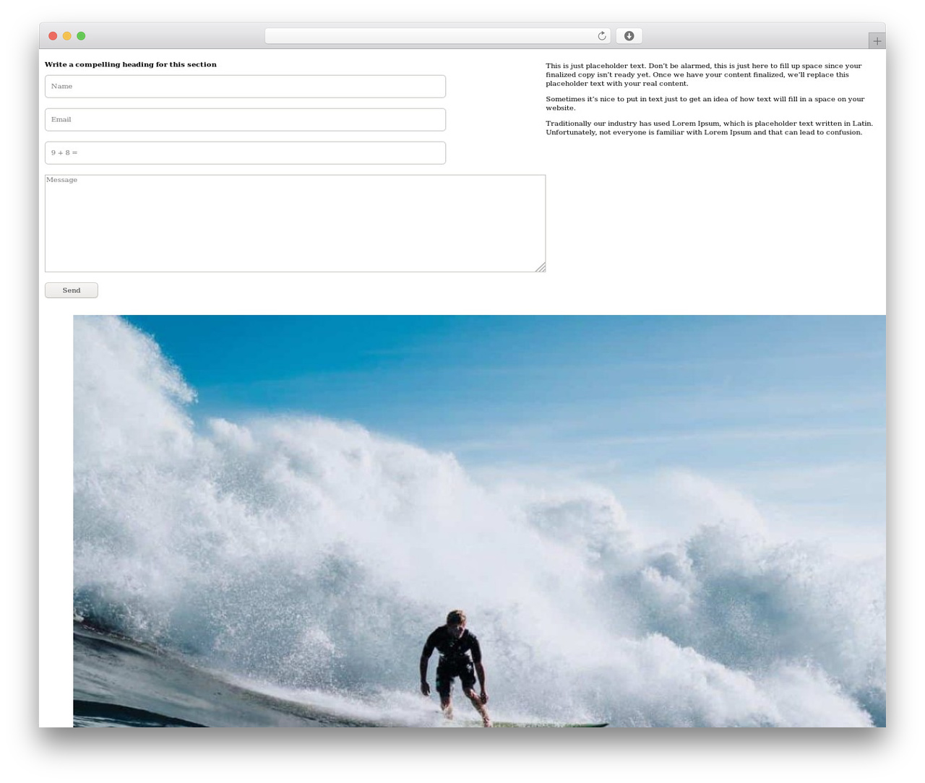Focus the browser address bar

(x=437, y=36)
